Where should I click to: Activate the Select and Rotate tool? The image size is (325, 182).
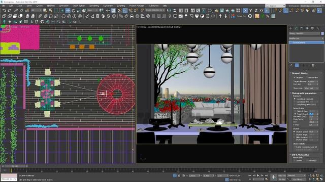[73, 11]
